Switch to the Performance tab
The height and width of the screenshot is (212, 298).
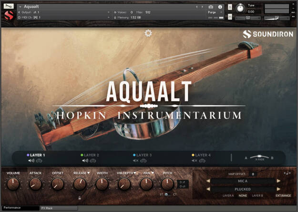tap(21, 208)
